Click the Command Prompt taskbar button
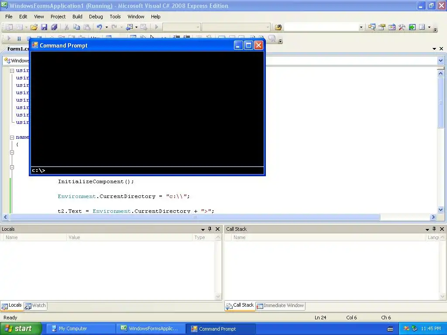Screen dimensions: 447x335 click(220, 329)
